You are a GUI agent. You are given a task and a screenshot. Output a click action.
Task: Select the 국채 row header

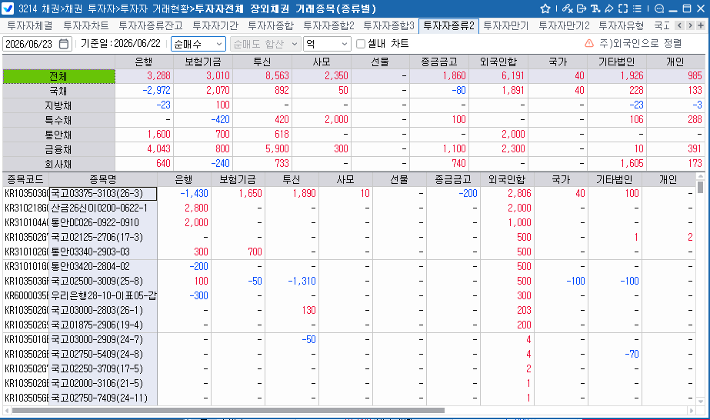point(59,91)
